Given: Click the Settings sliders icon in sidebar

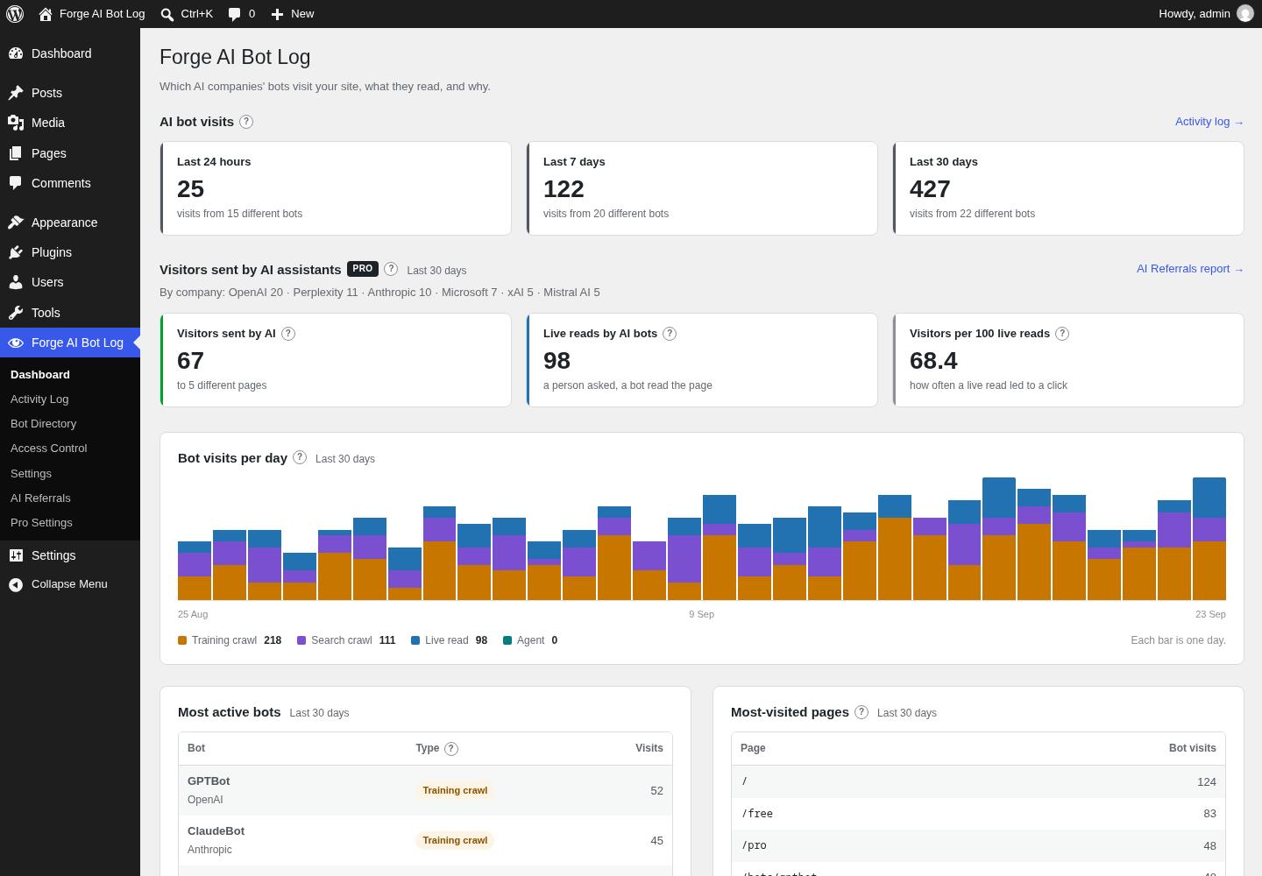Looking at the screenshot, I should point(16,555).
